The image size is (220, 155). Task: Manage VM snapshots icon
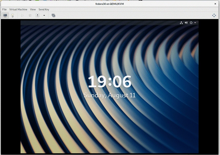(53, 15)
